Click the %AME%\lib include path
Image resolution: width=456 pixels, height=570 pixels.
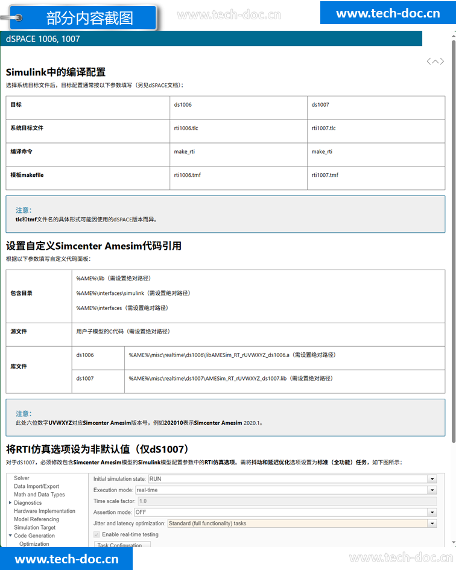click(x=113, y=278)
